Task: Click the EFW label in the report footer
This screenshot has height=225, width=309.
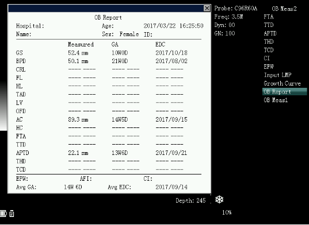Action: [22, 179]
